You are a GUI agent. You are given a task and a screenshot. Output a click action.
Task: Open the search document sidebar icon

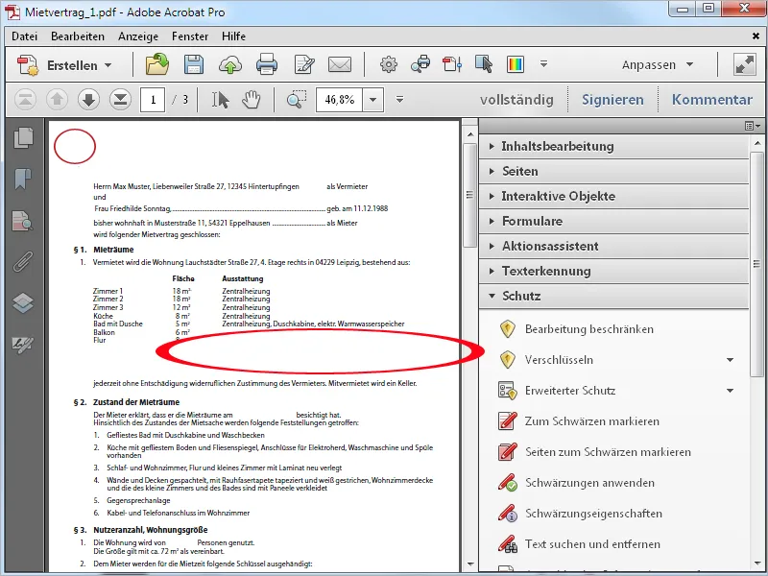[x=22, y=221]
